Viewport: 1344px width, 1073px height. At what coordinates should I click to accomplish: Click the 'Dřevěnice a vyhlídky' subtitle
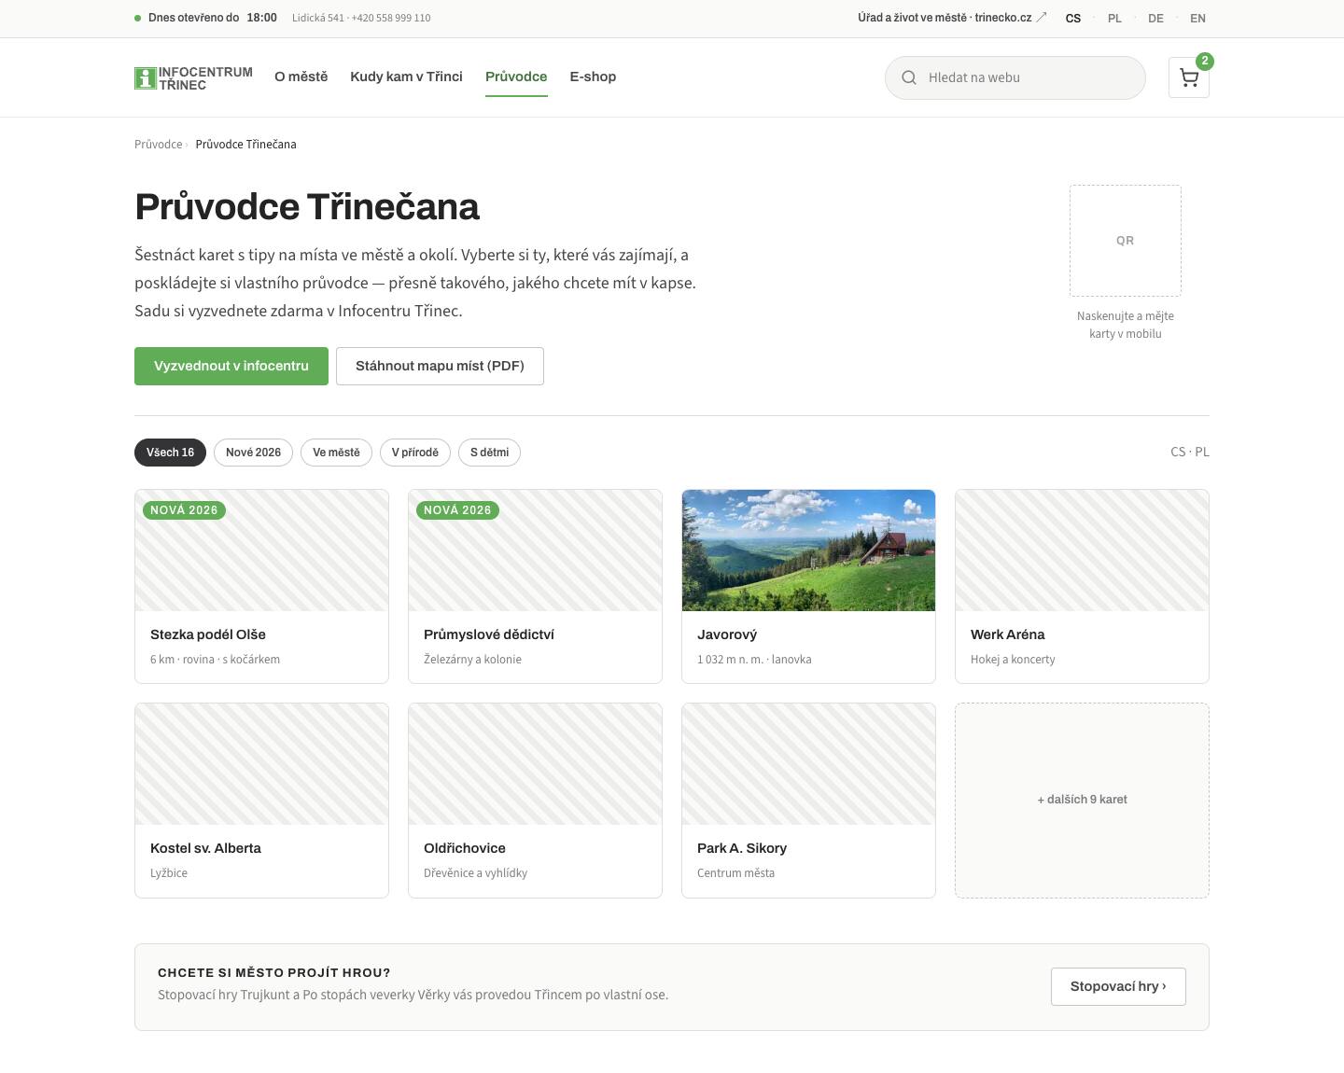[475, 873]
